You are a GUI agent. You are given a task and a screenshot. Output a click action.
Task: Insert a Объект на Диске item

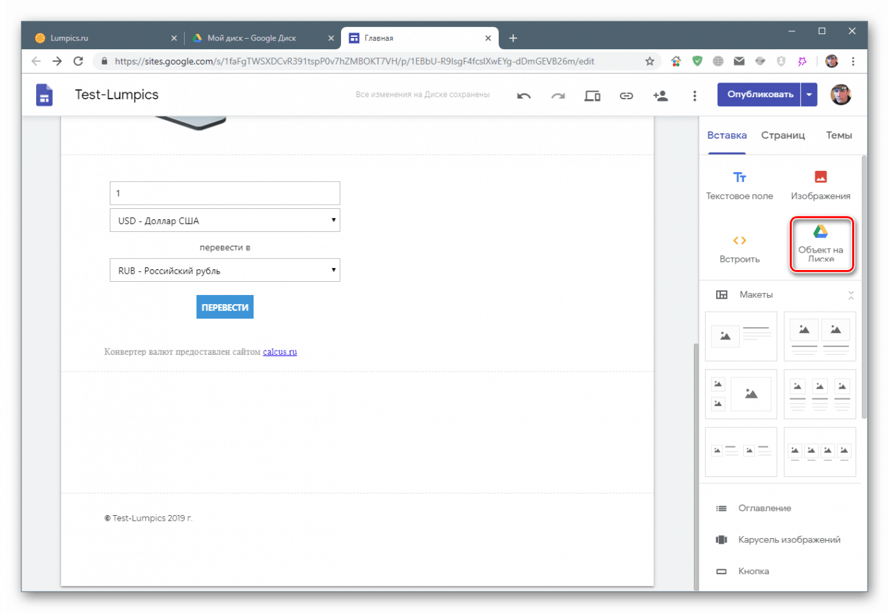click(821, 244)
